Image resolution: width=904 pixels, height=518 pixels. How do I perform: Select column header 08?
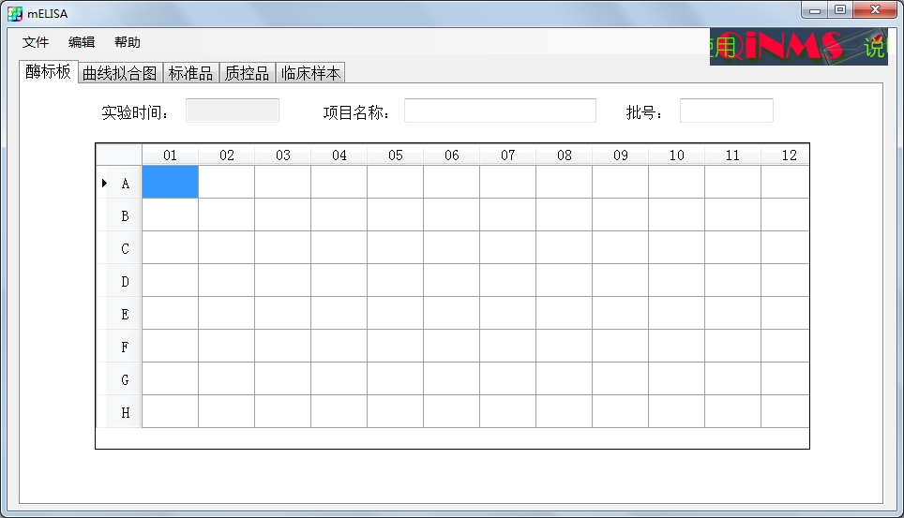564,155
